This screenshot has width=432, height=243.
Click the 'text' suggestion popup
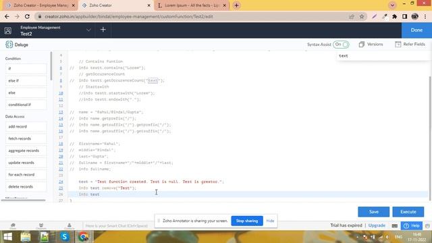[x=344, y=55]
